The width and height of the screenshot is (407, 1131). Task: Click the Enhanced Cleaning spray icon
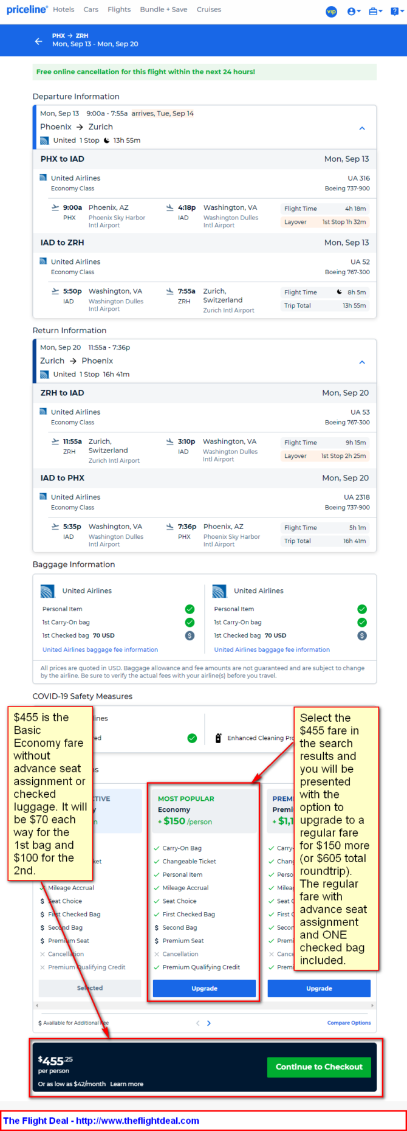coord(218,738)
